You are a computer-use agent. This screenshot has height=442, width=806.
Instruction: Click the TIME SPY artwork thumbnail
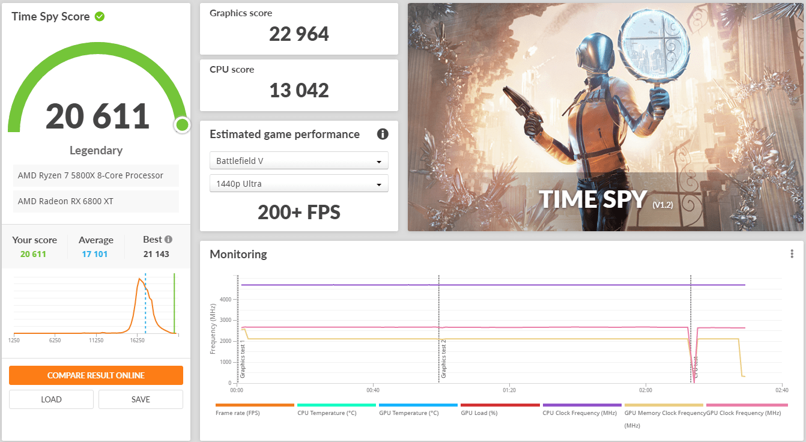click(x=605, y=117)
